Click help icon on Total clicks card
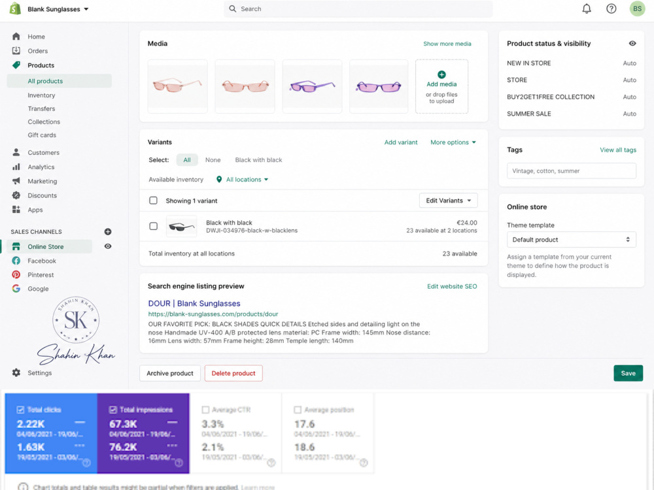654x490 pixels. coord(86,463)
